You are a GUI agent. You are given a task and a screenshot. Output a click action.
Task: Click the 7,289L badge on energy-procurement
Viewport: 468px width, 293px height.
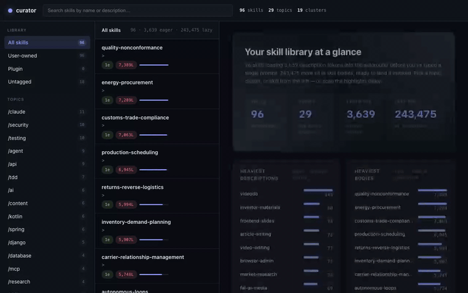[x=126, y=100]
